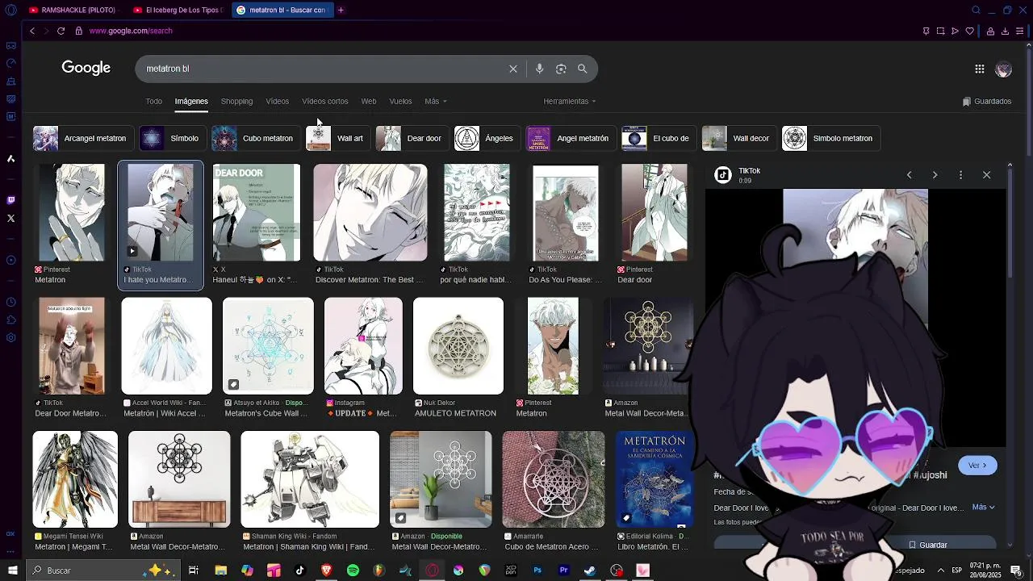Open Videos cortos tab

pos(325,102)
